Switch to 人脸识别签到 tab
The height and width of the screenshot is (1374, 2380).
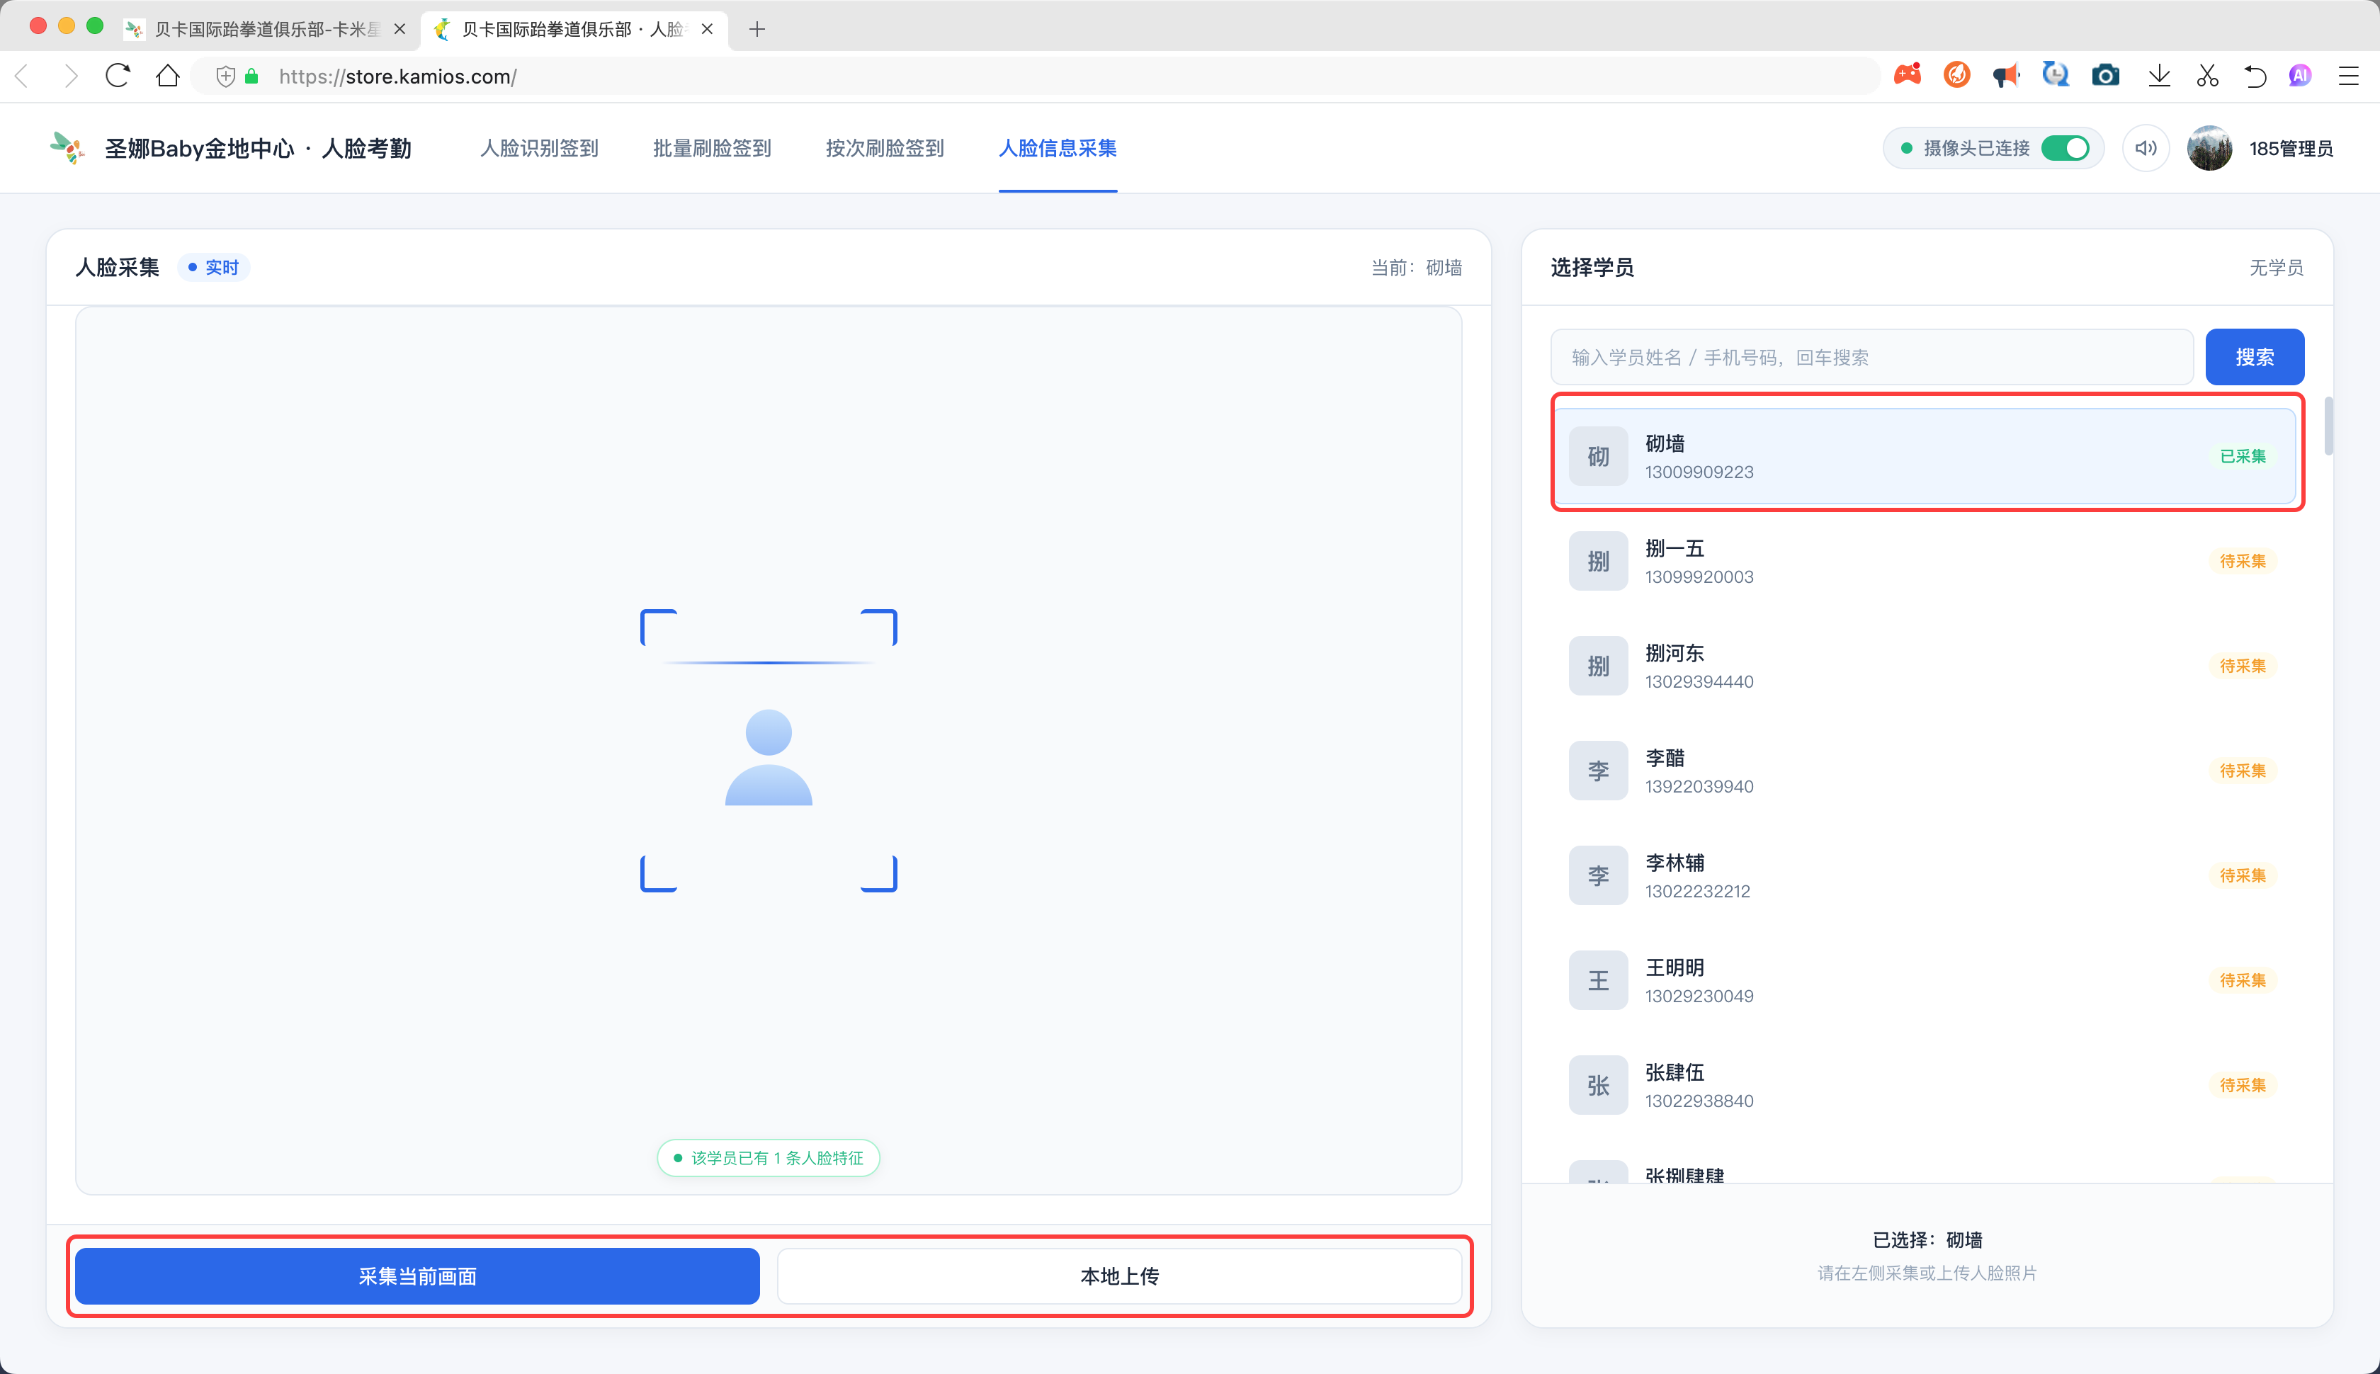539,148
